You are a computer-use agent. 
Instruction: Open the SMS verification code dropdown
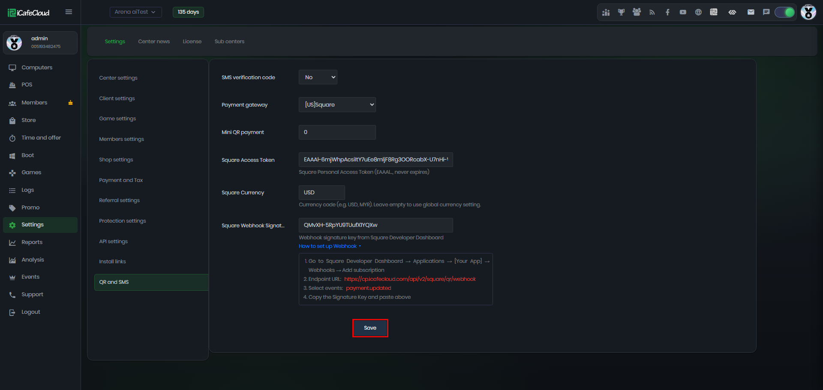pyautogui.click(x=318, y=77)
